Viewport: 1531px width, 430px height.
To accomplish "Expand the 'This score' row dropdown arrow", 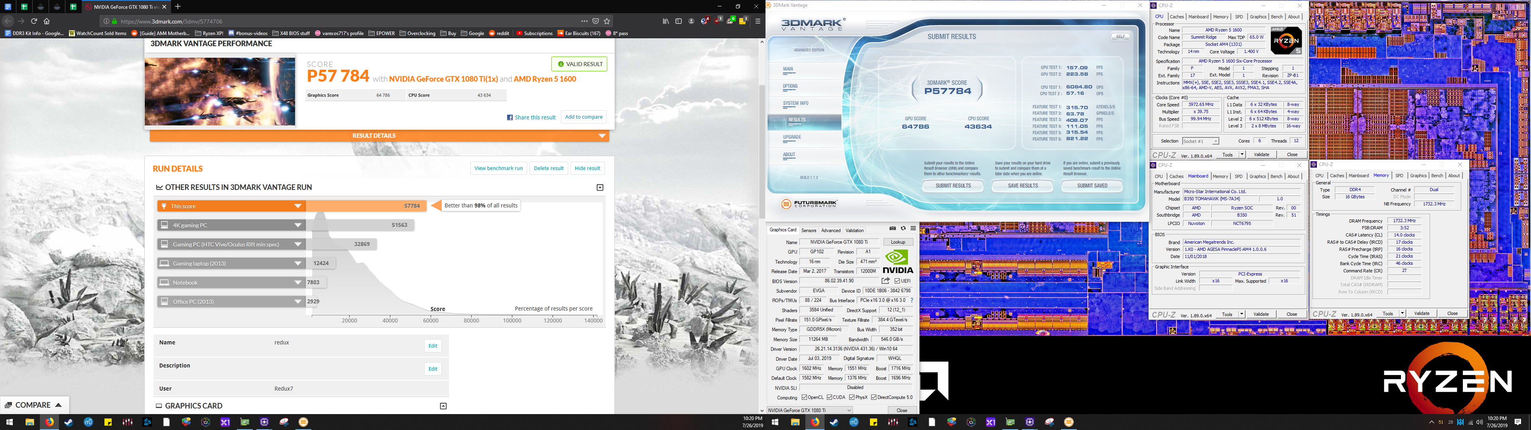I will (x=298, y=206).
